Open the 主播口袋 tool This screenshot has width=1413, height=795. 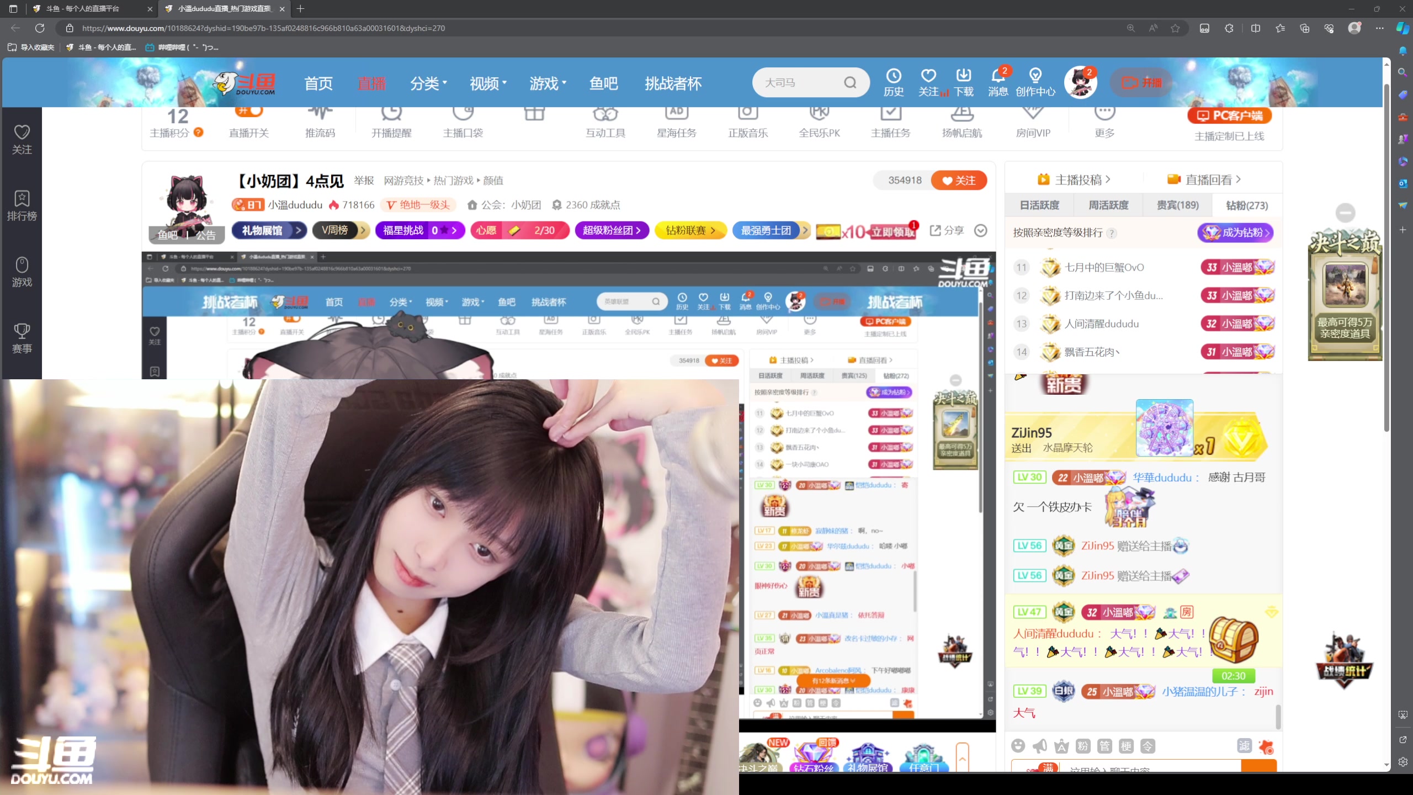463,123
